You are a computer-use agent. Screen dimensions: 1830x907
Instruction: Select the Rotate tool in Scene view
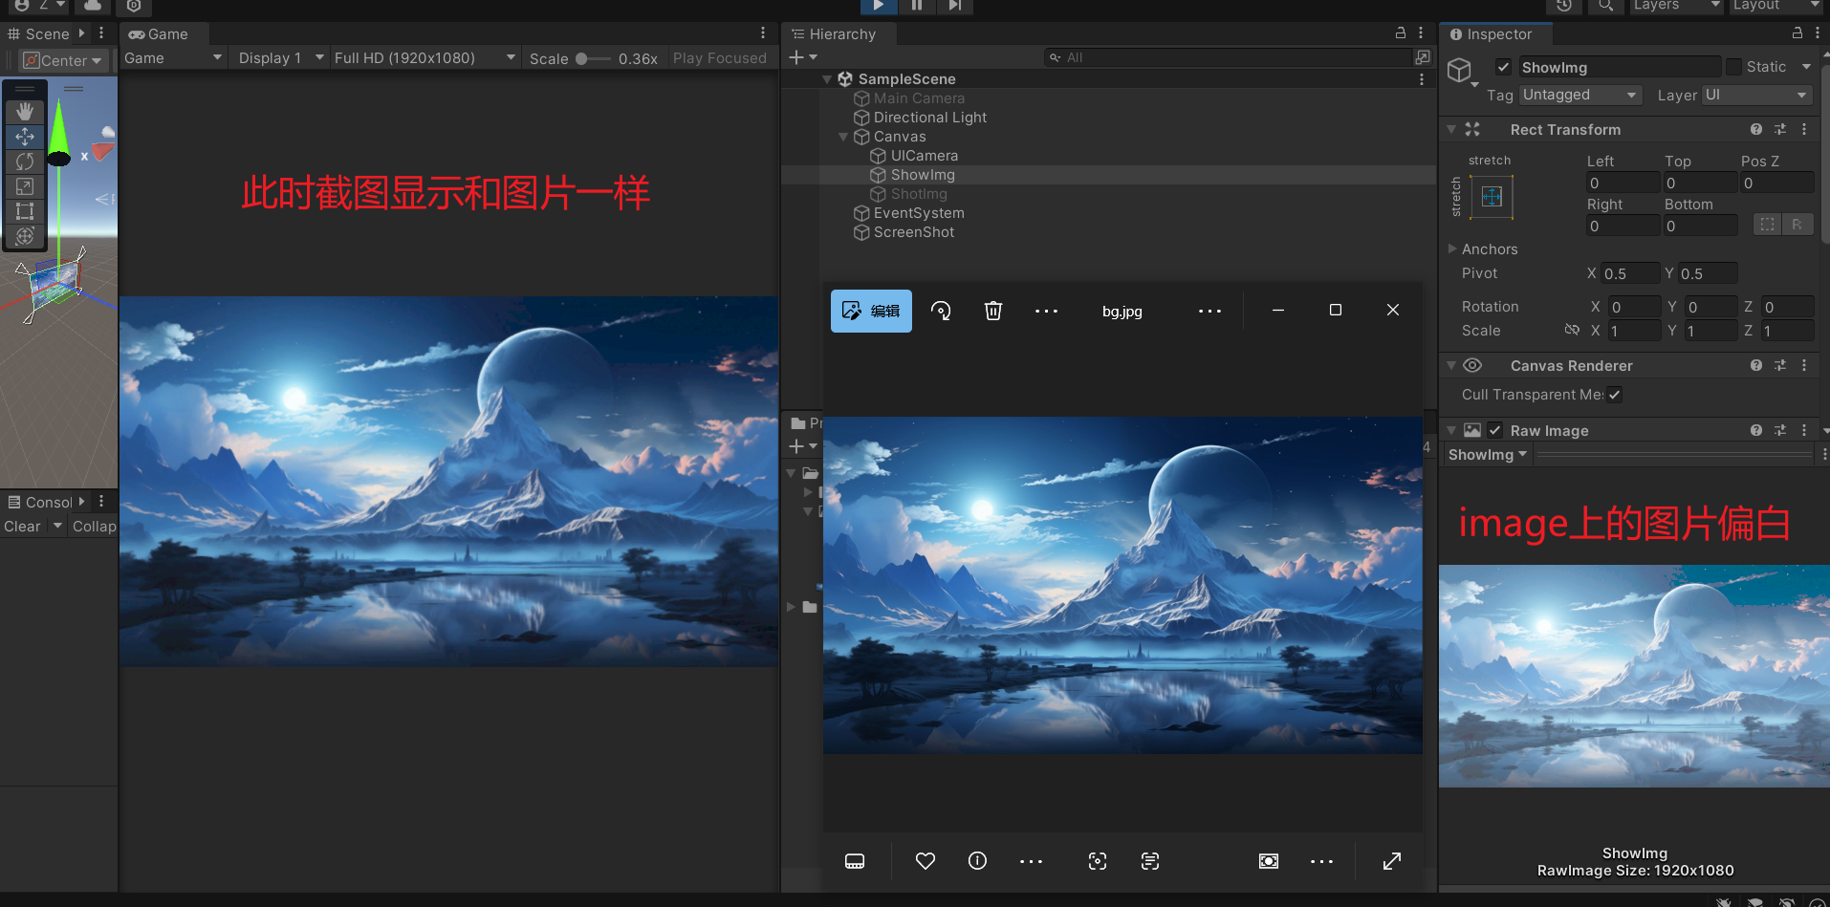click(25, 162)
